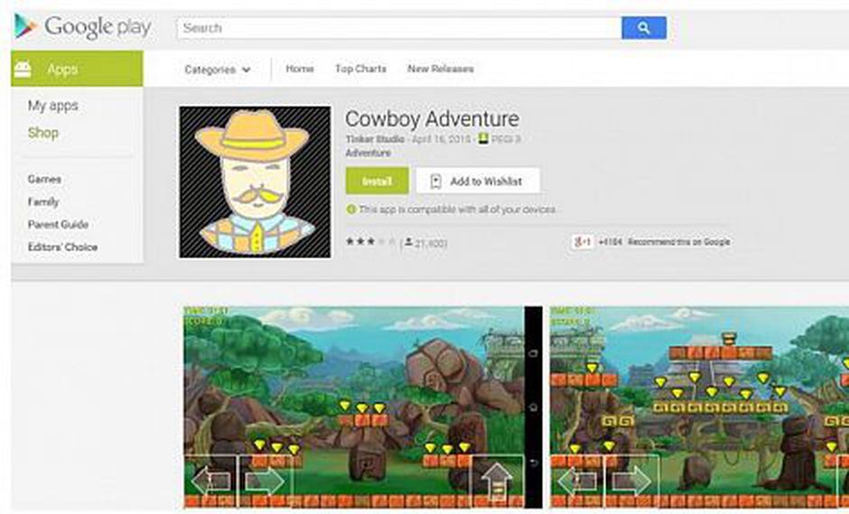Click the blue search magnifier button
The width and height of the screenshot is (849, 514).
coord(644,28)
